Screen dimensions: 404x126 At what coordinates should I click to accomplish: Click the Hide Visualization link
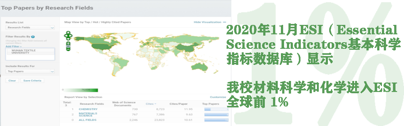(207, 22)
